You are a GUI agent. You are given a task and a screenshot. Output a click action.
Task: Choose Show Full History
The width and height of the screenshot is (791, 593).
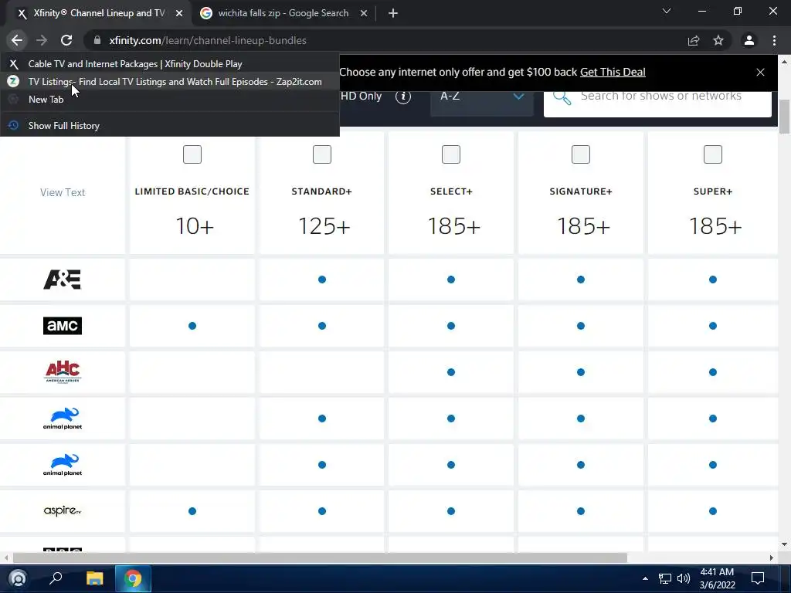pos(170,126)
